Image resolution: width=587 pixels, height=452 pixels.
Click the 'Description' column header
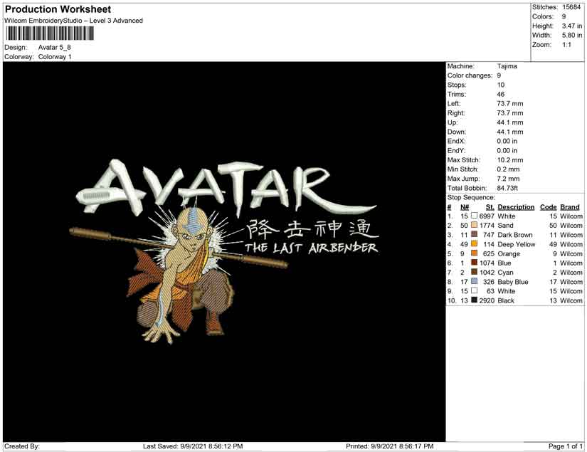pos(516,207)
